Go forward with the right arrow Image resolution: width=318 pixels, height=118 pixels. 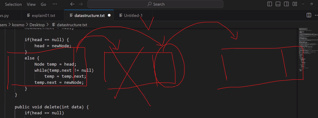click(x=80, y=4)
